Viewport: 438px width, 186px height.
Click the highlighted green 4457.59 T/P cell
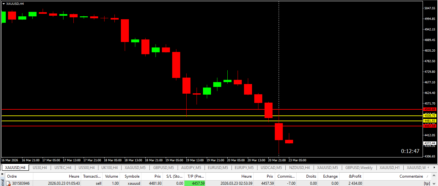pyautogui.click(x=195, y=183)
